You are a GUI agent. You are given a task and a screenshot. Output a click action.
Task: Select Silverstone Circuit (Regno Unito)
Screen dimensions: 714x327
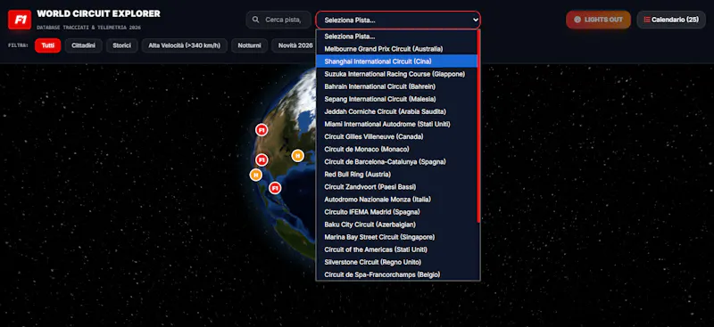coord(396,262)
